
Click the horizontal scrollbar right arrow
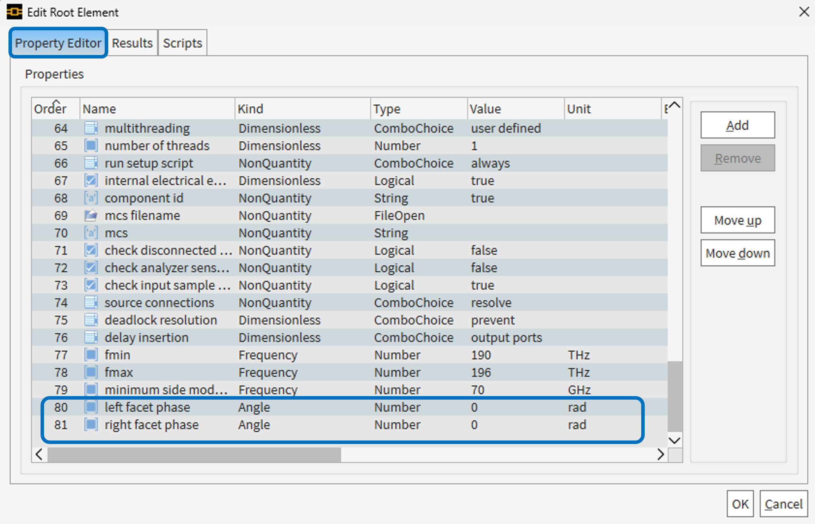661,455
